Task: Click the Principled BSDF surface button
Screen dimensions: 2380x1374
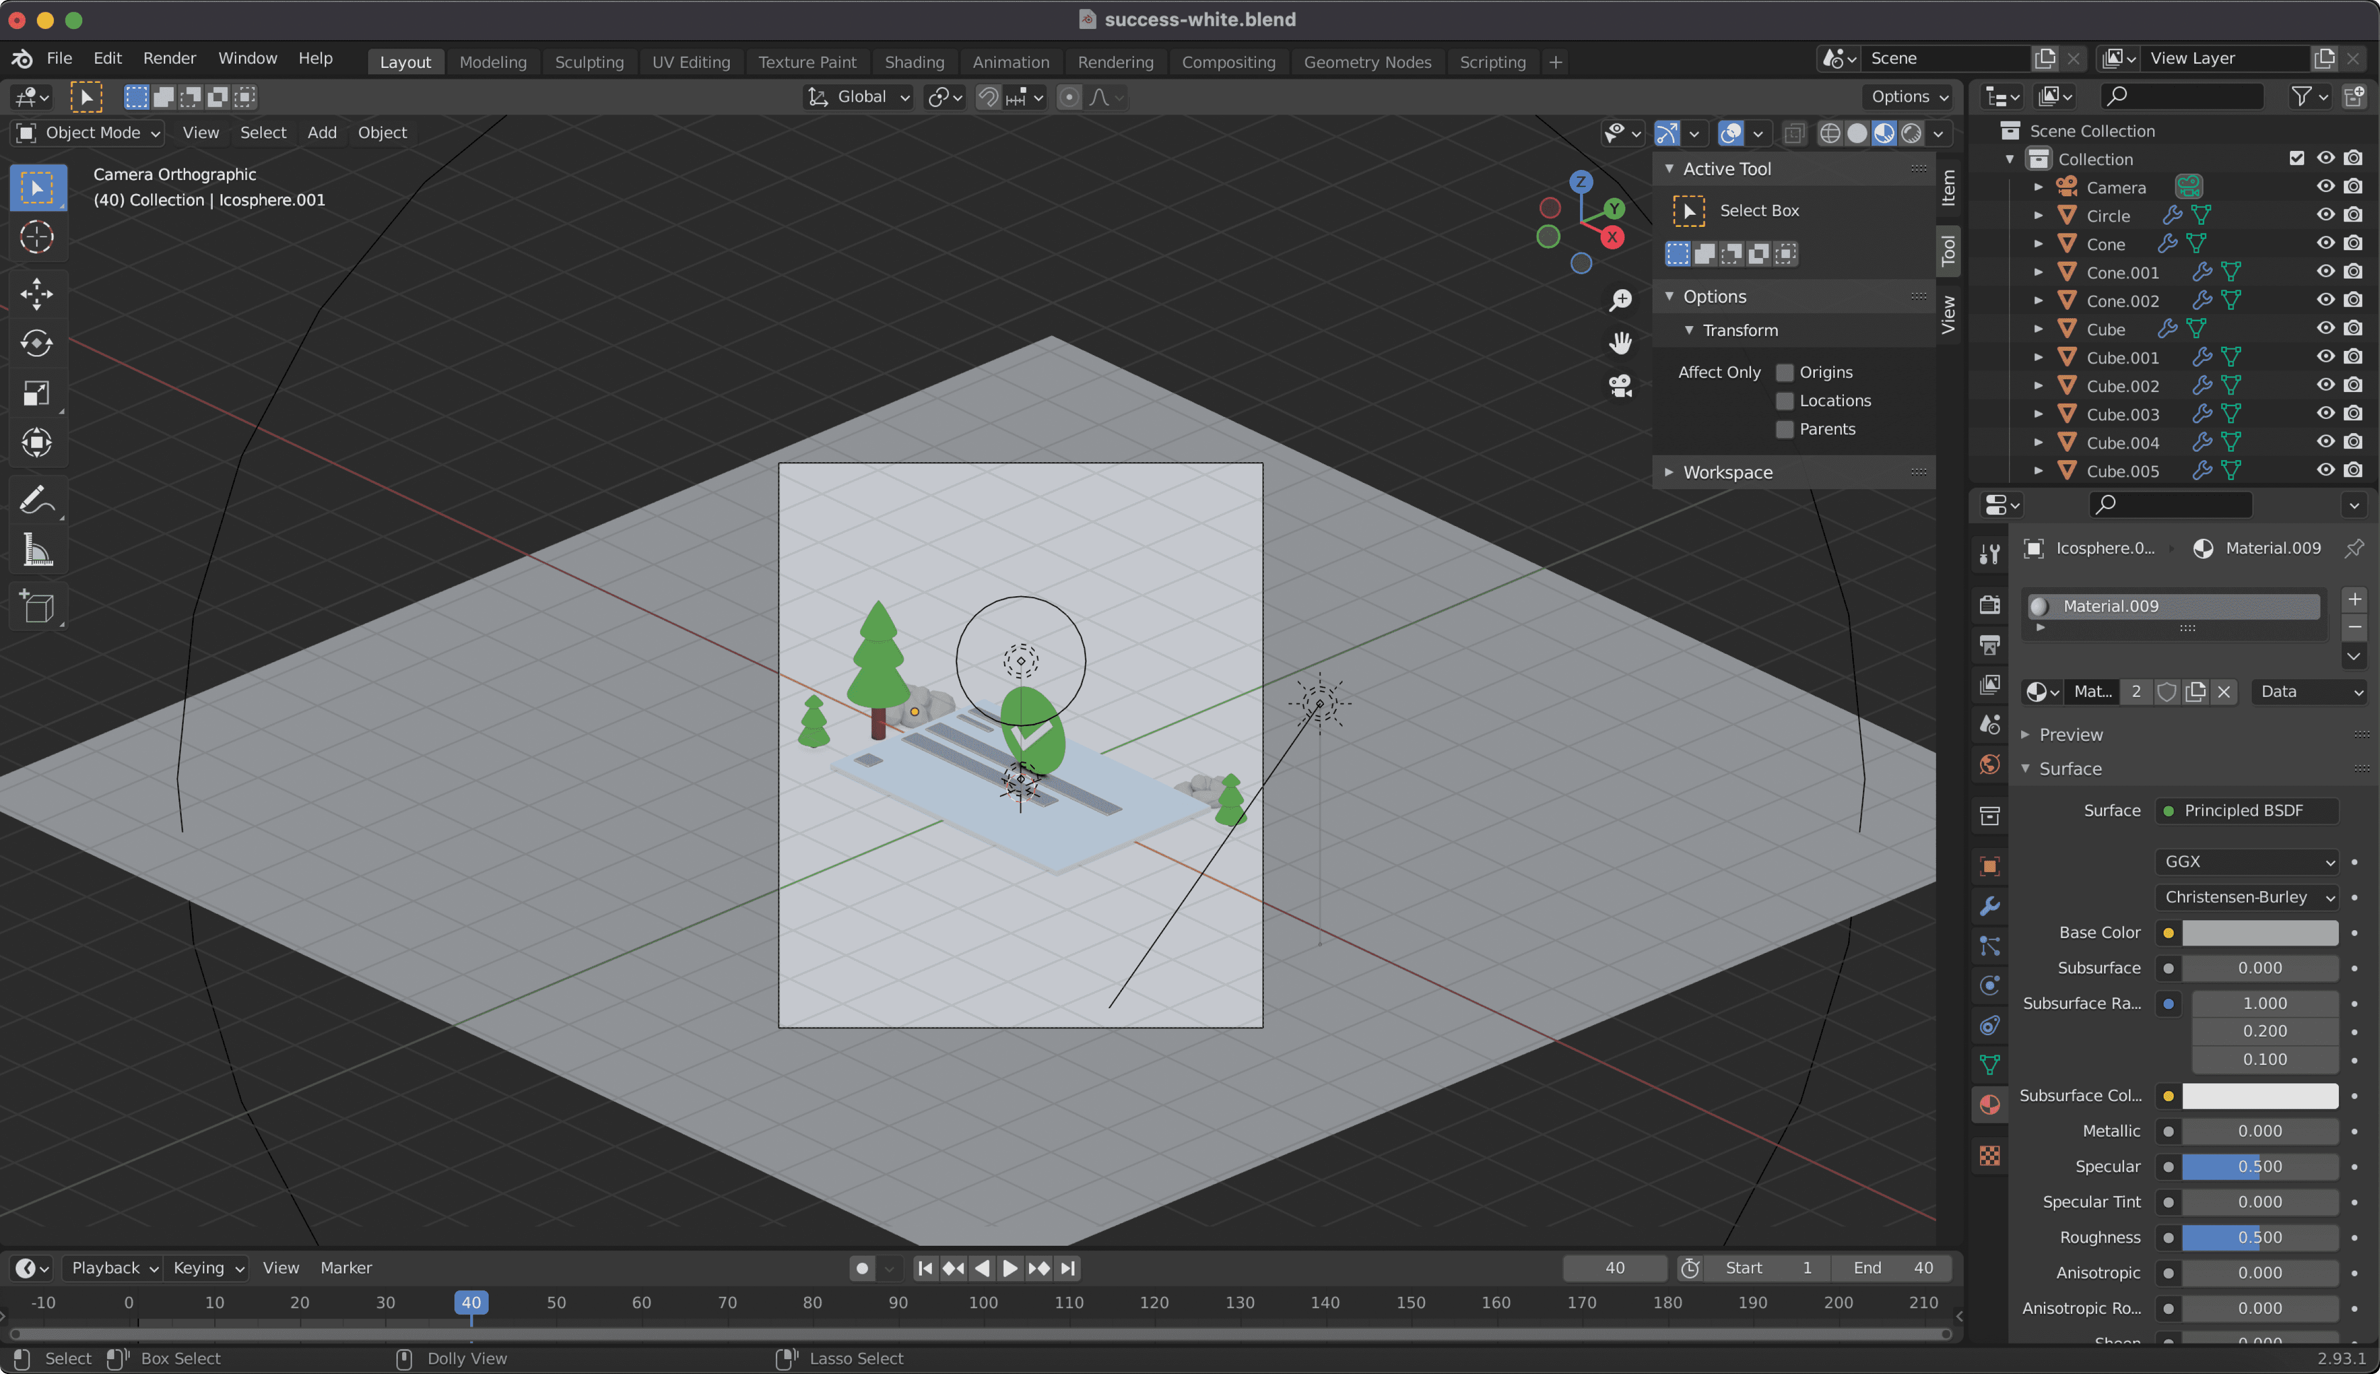Action: [x=2247, y=810]
